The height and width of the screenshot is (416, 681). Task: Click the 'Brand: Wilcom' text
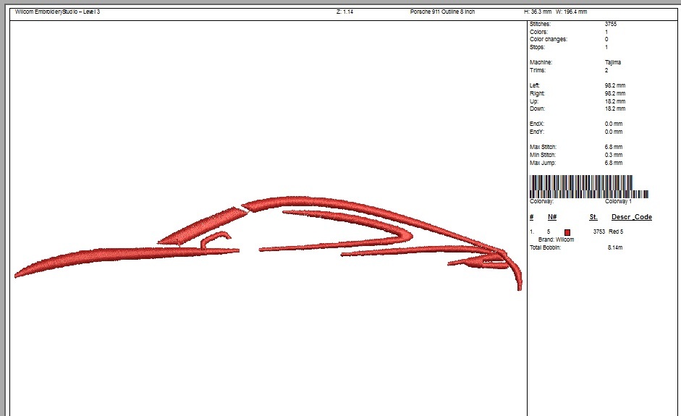click(556, 239)
